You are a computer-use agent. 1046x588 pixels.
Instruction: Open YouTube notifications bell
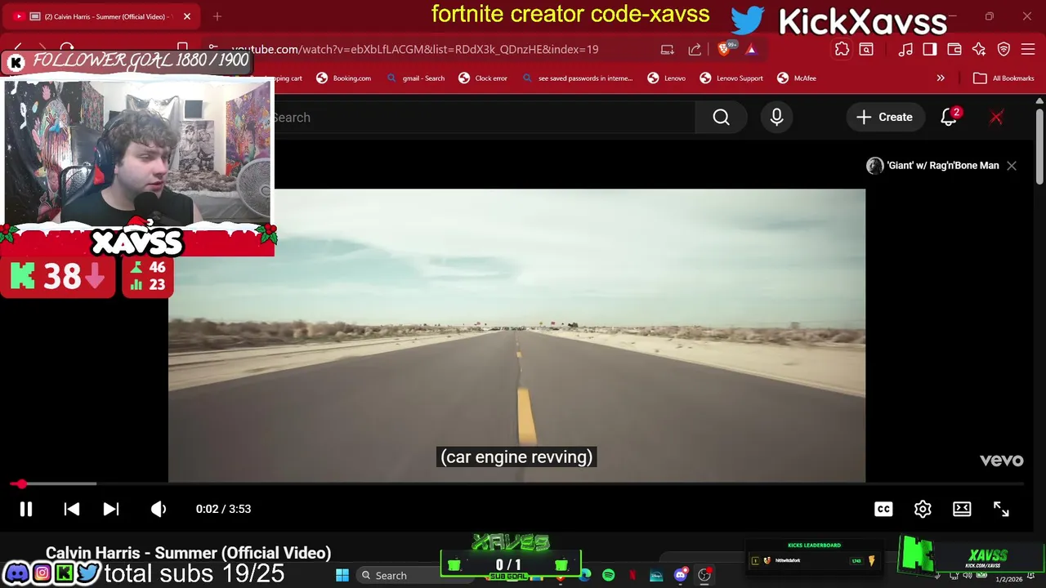(949, 118)
